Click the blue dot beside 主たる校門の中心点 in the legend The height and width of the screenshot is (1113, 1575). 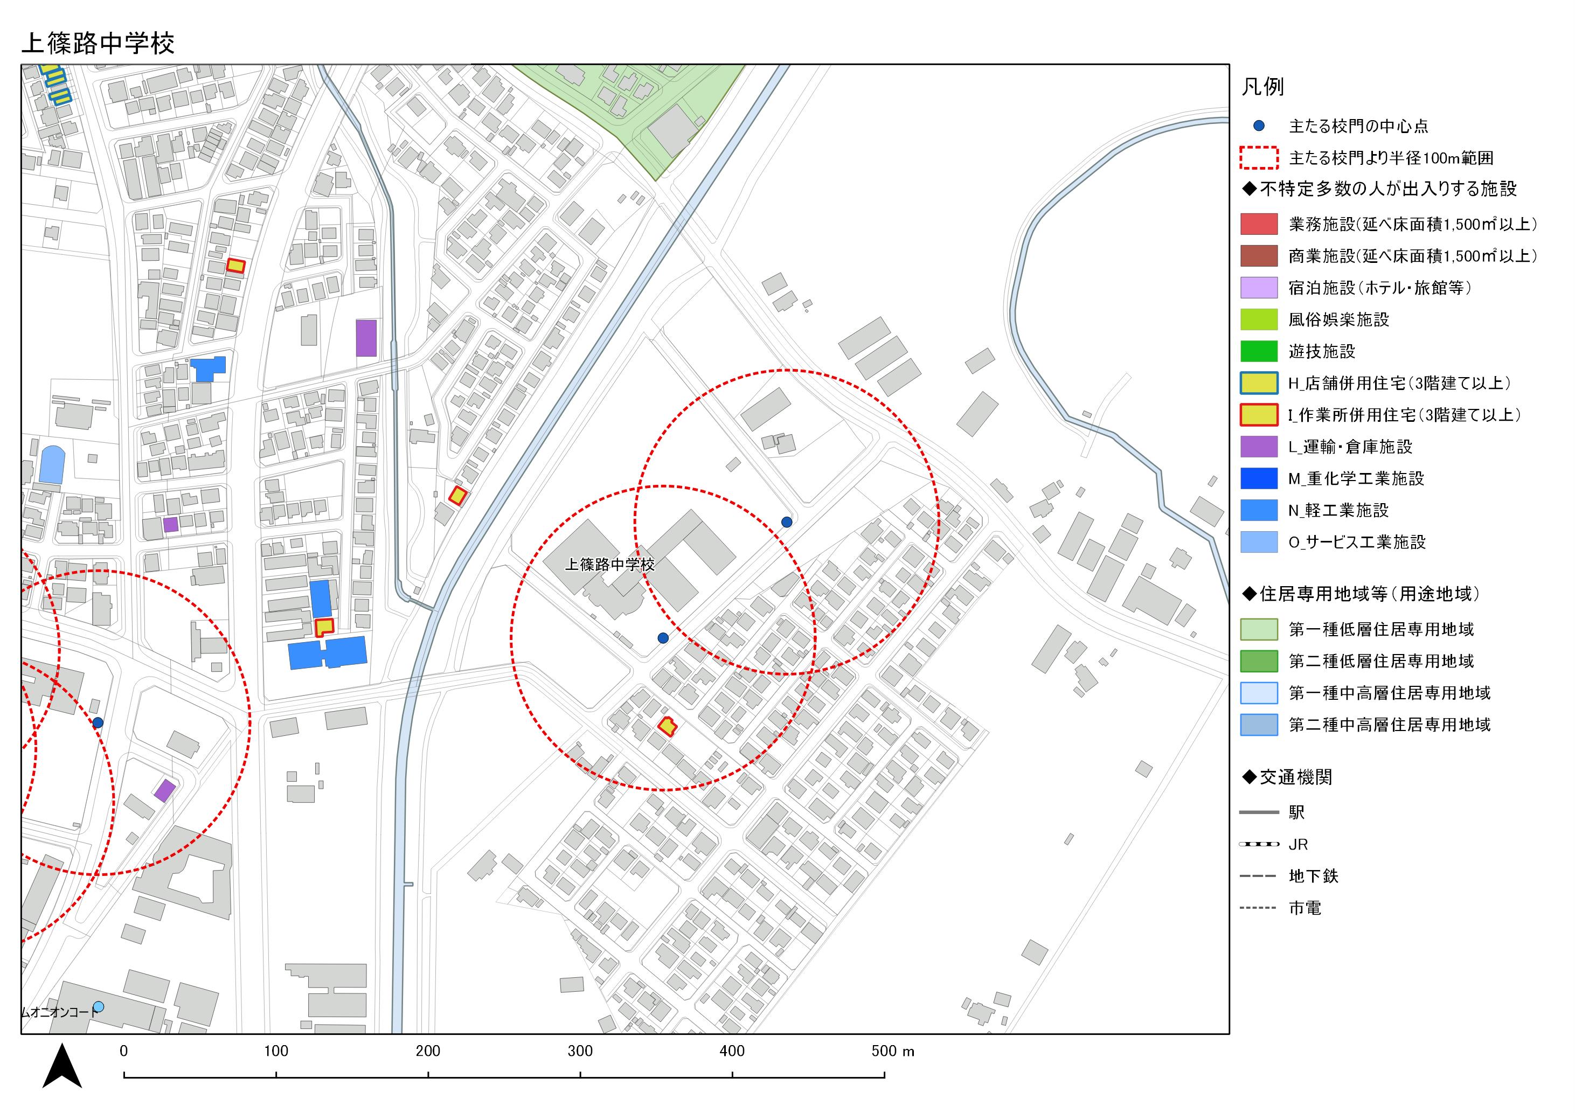(x=1259, y=126)
